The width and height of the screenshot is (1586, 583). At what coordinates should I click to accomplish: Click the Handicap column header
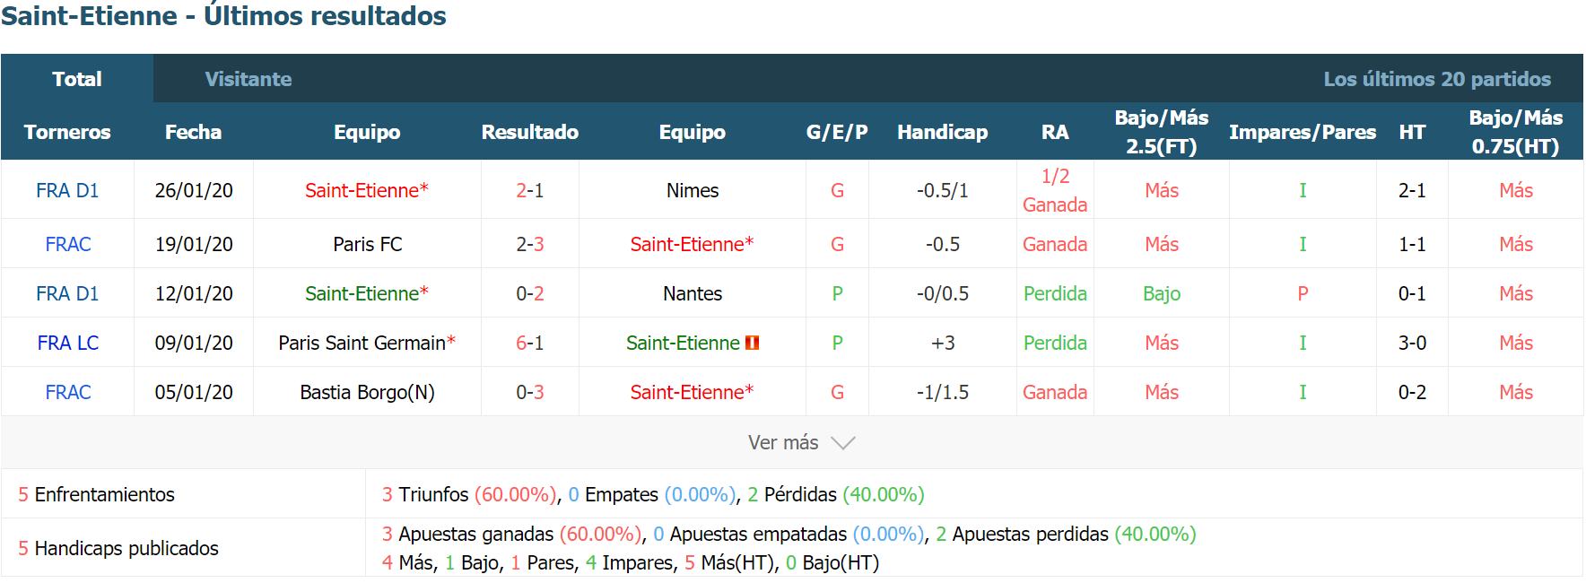(943, 132)
